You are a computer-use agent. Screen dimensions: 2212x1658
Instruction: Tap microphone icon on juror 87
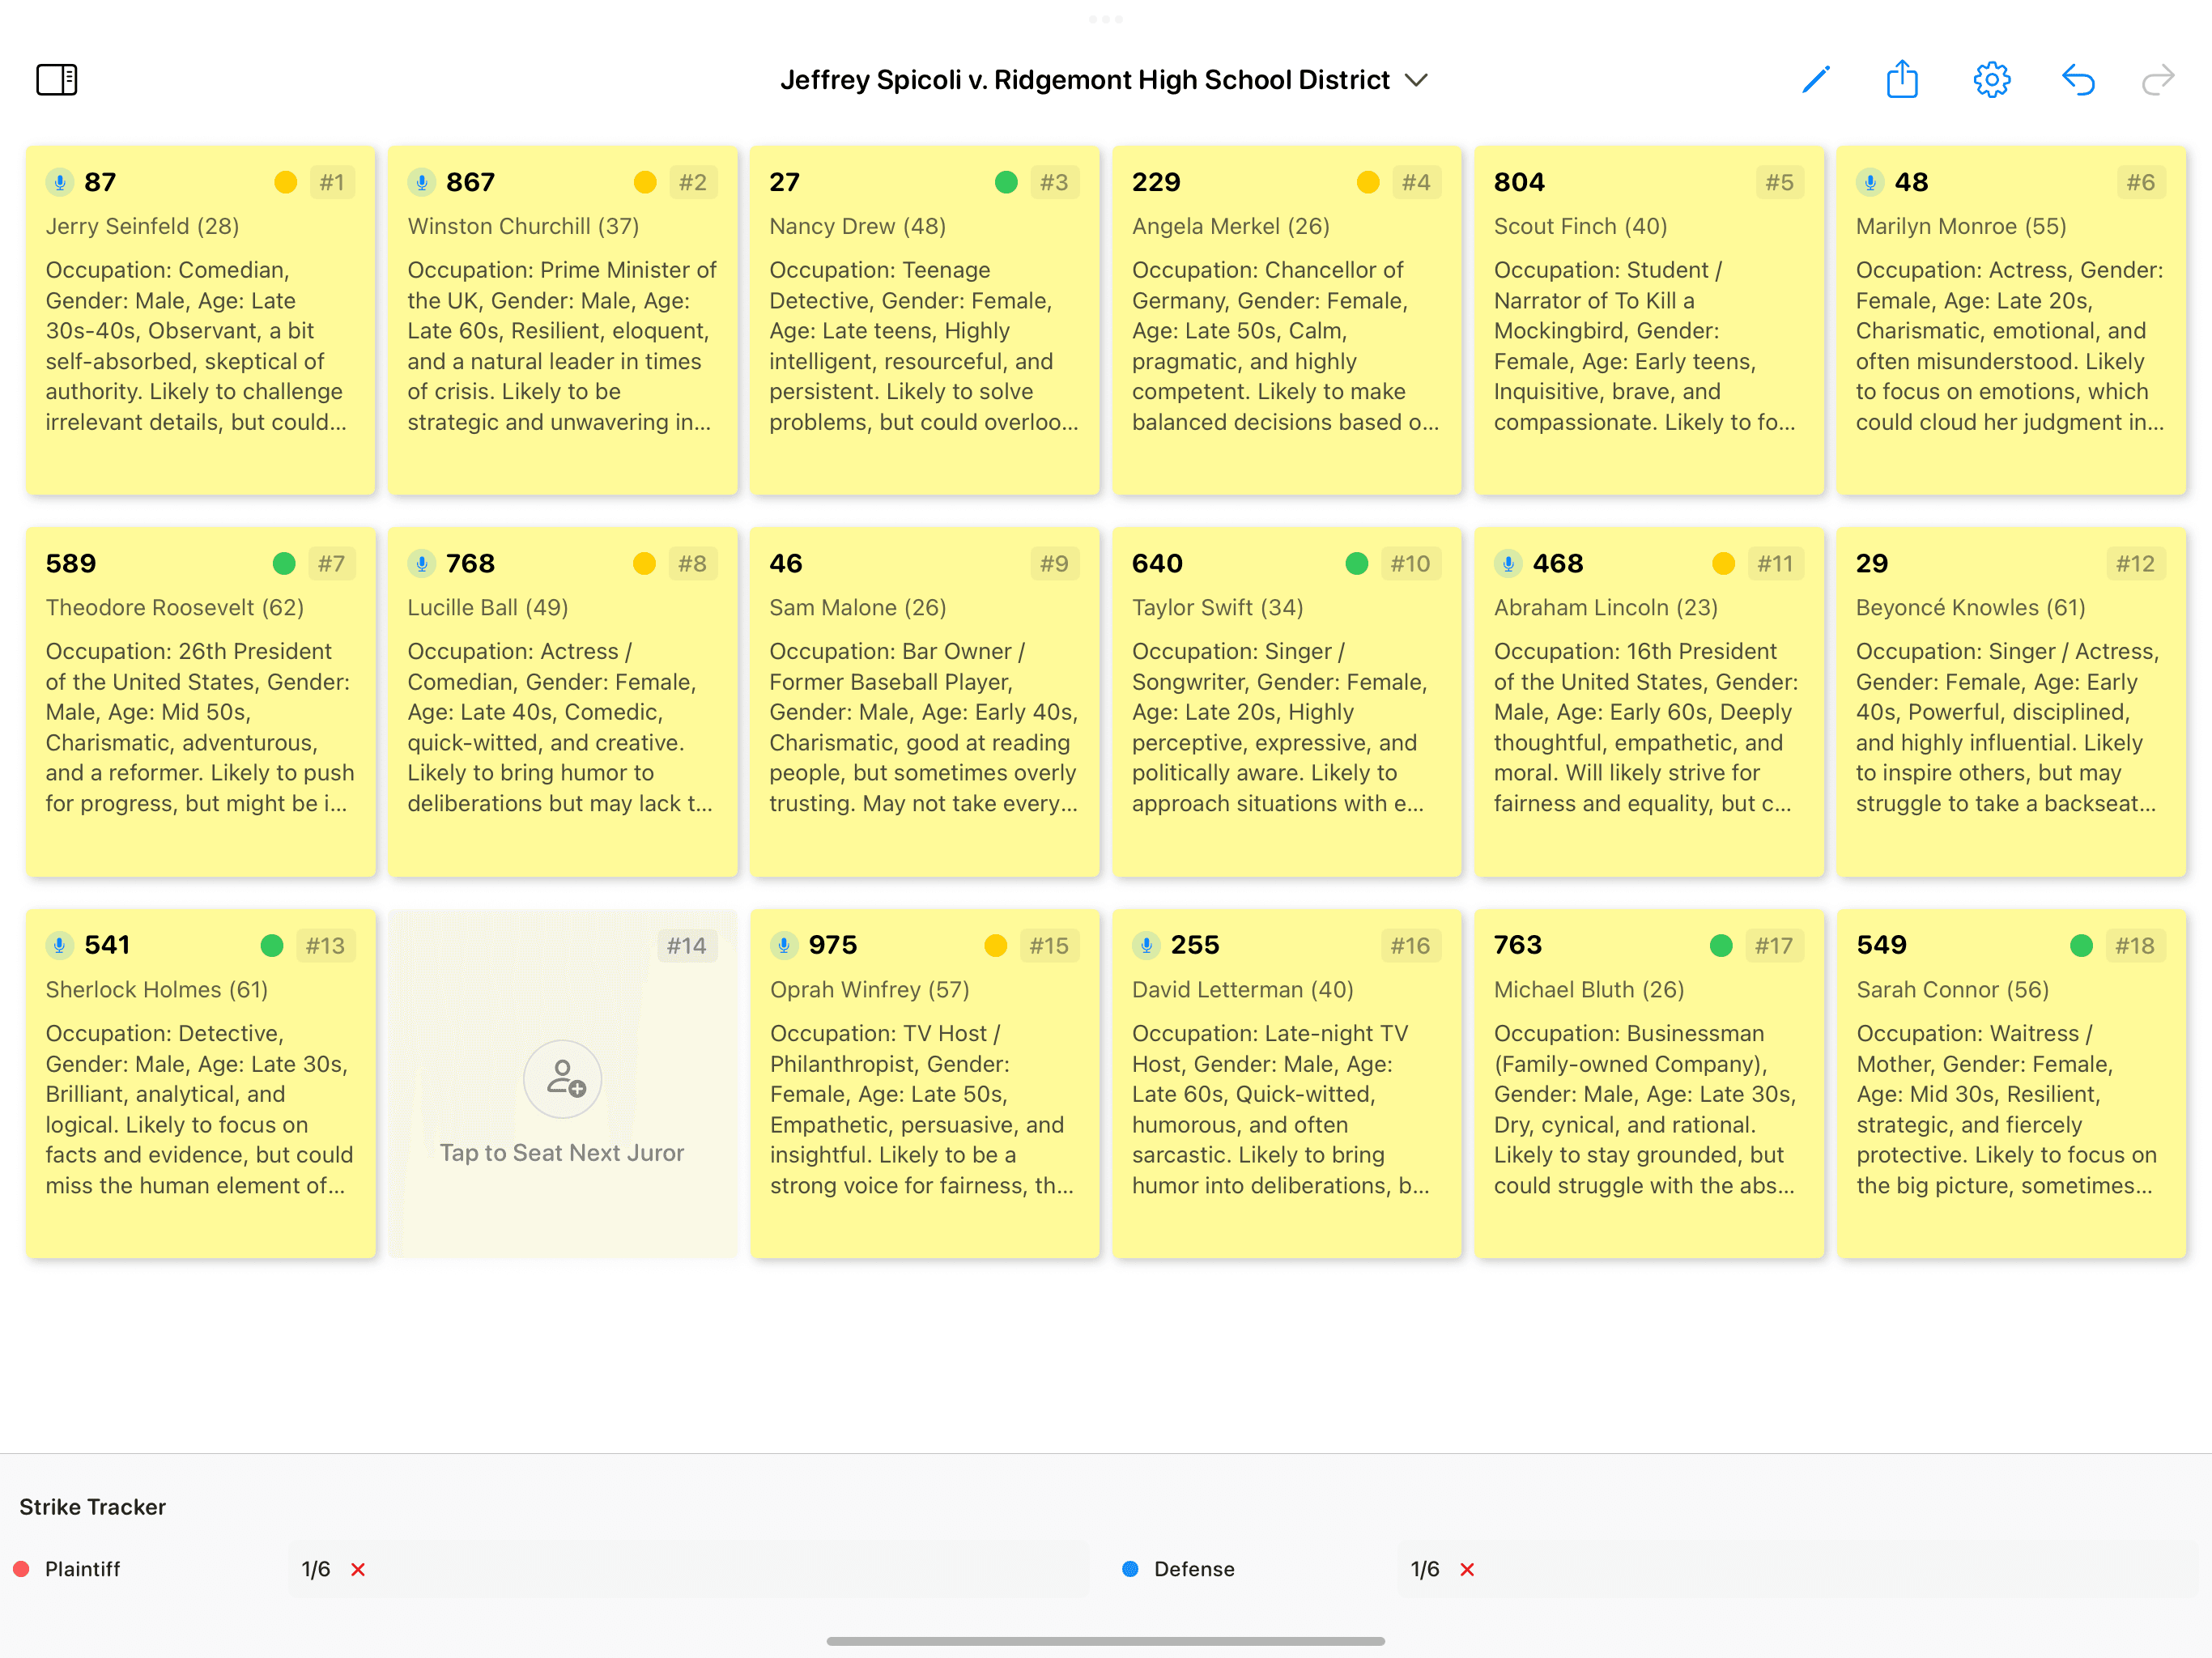(60, 182)
